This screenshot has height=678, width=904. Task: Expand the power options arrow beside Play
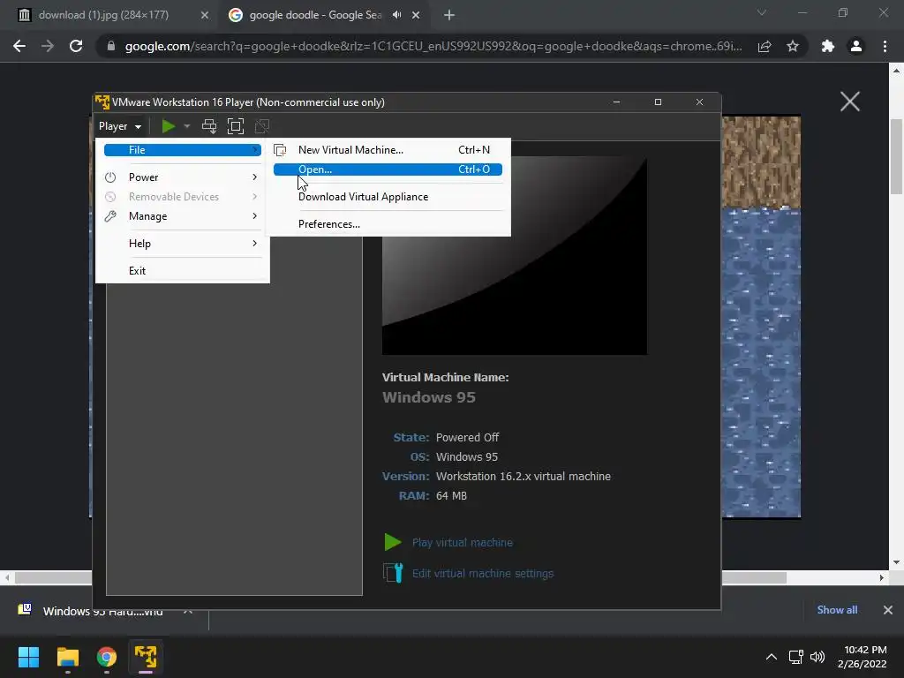click(x=187, y=126)
